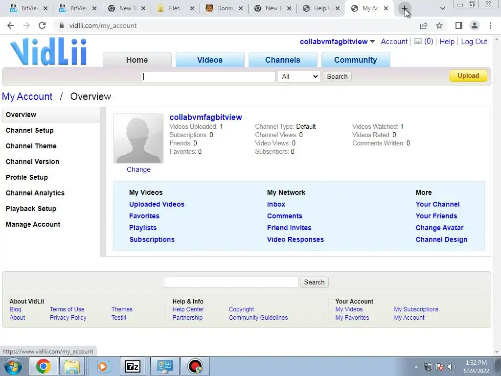Switch to the Files browser tab
The height and width of the screenshot is (376, 501).
tap(174, 9)
